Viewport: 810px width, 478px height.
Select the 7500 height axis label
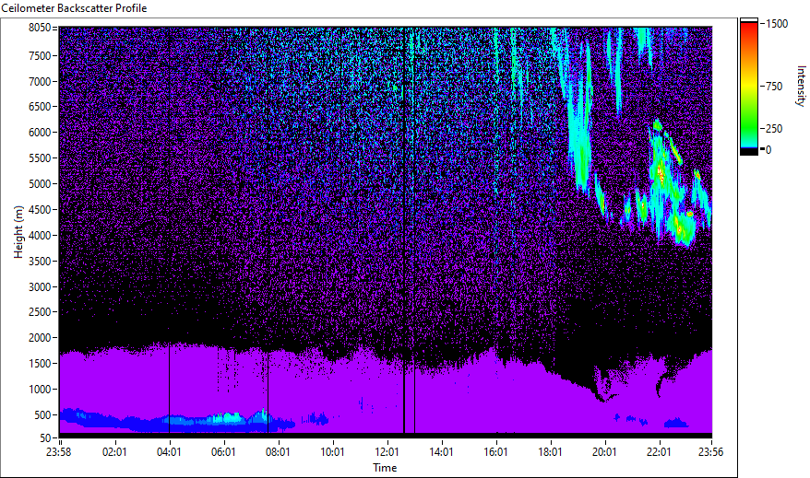[x=40, y=55]
